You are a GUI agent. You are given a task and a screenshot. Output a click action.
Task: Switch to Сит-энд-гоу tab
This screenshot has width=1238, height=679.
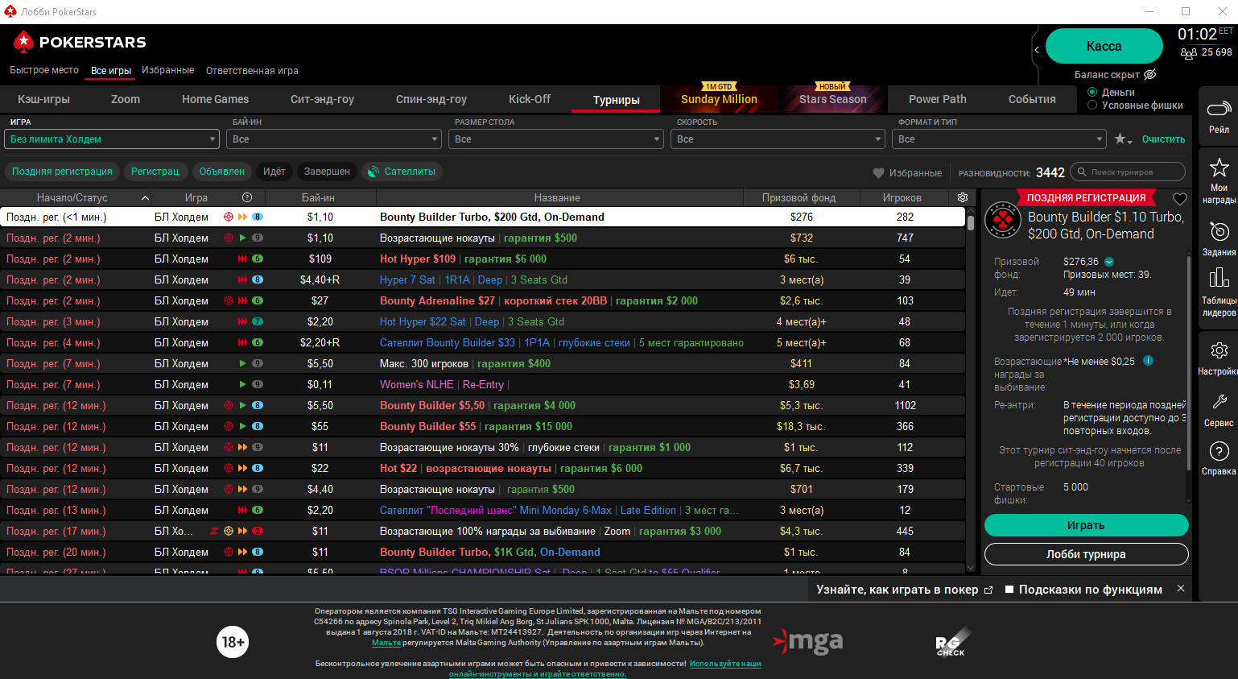pos(322,99)
